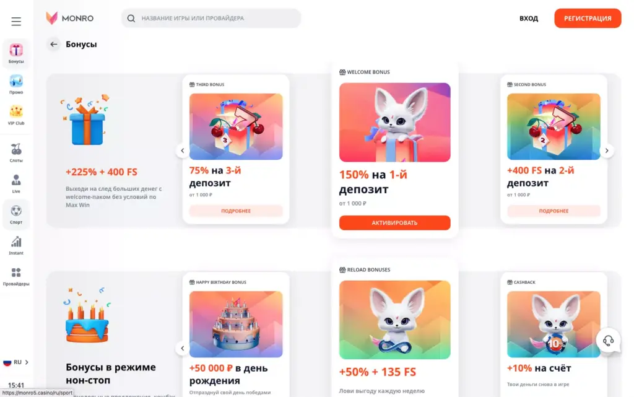Click the ВХОД login link
634x397 pixels.
pos(529,18)
